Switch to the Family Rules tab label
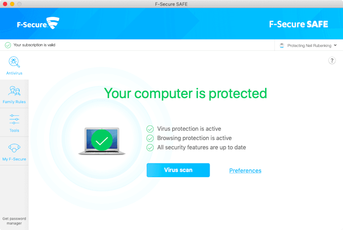 point(14,102)
